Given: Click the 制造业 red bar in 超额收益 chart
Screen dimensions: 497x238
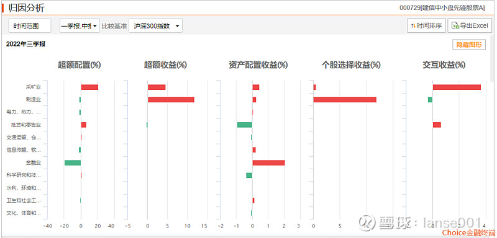Looking at the screenshot, I should coord(171,100).
